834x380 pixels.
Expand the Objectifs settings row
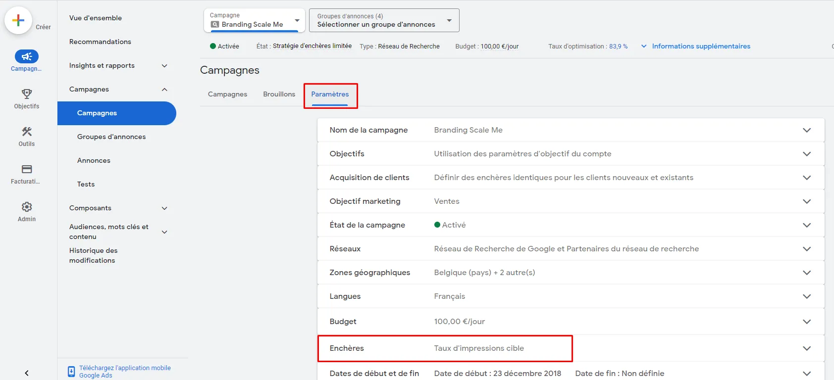click(x=807, y=154)
